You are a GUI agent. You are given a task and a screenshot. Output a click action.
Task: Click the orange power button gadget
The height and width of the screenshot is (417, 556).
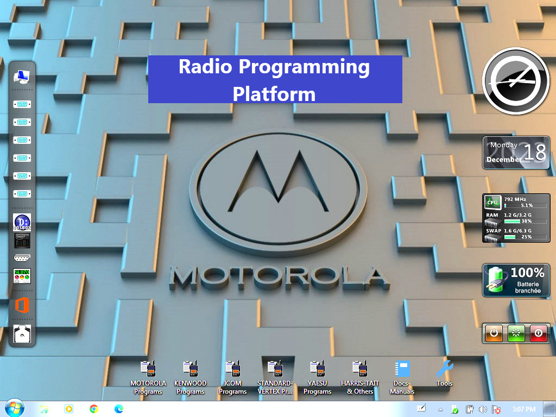(494, 333)
